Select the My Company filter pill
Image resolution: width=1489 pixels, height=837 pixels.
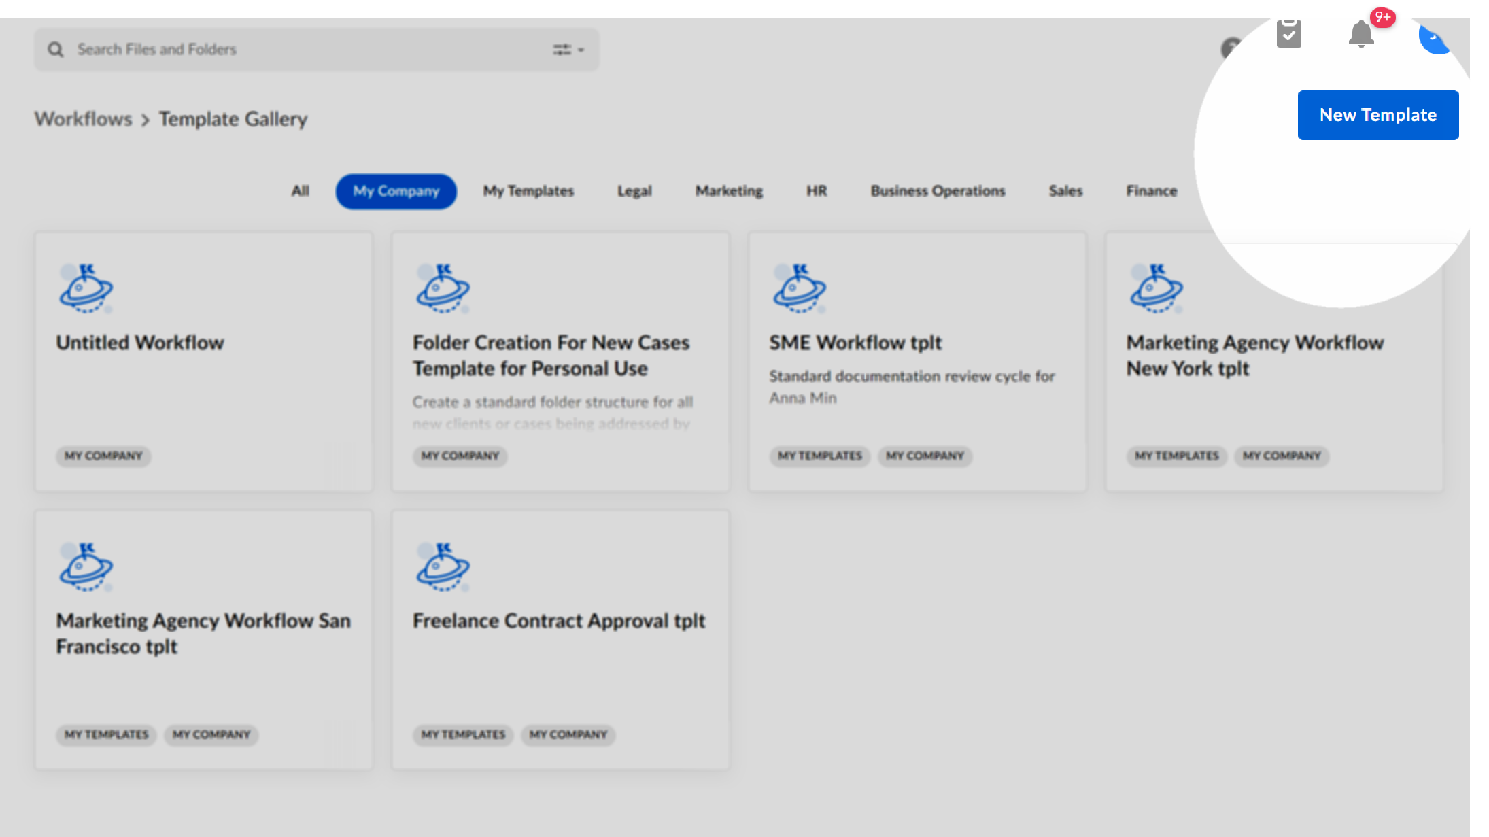[x=396, y=191]
